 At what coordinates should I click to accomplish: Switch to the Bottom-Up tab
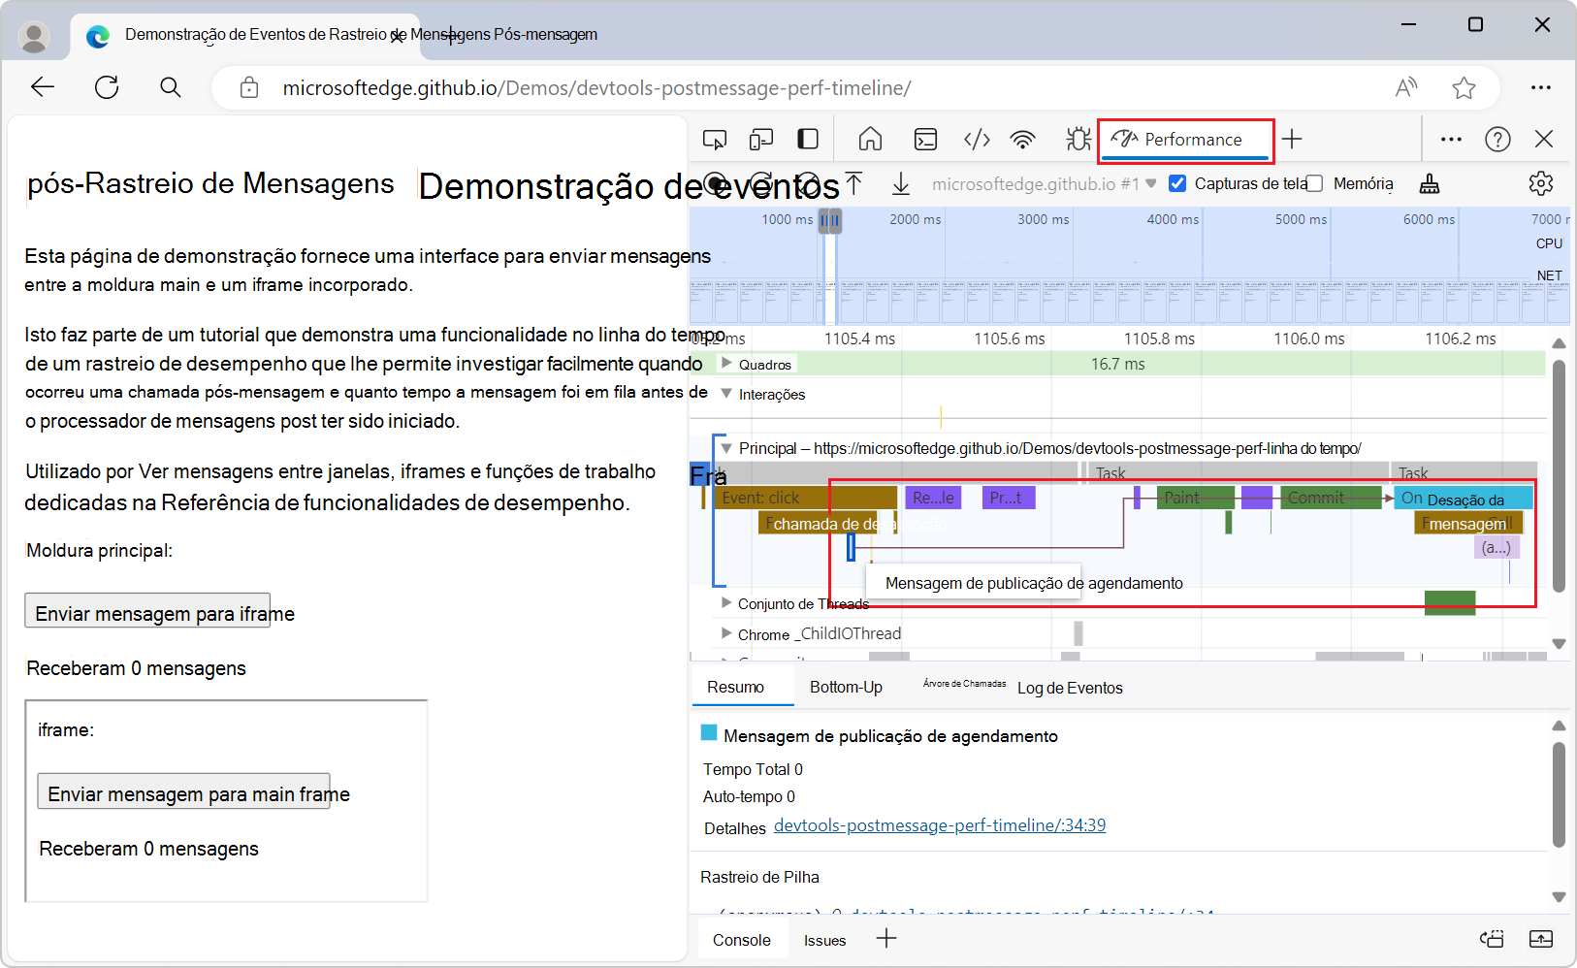[x=846, y=687]
